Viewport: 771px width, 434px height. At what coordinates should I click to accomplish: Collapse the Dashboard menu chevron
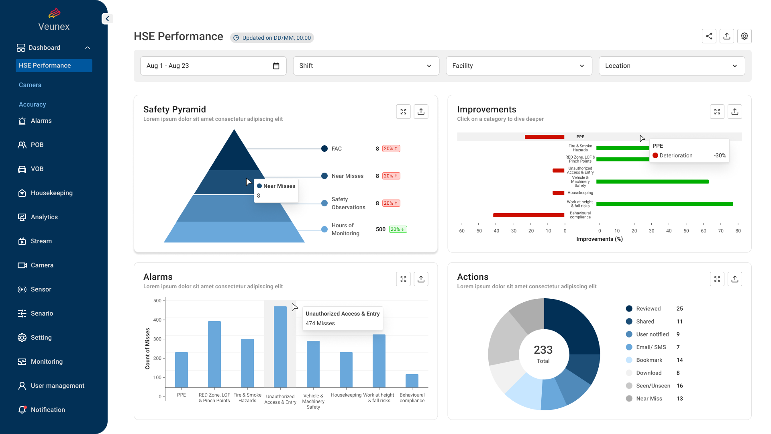88,48
